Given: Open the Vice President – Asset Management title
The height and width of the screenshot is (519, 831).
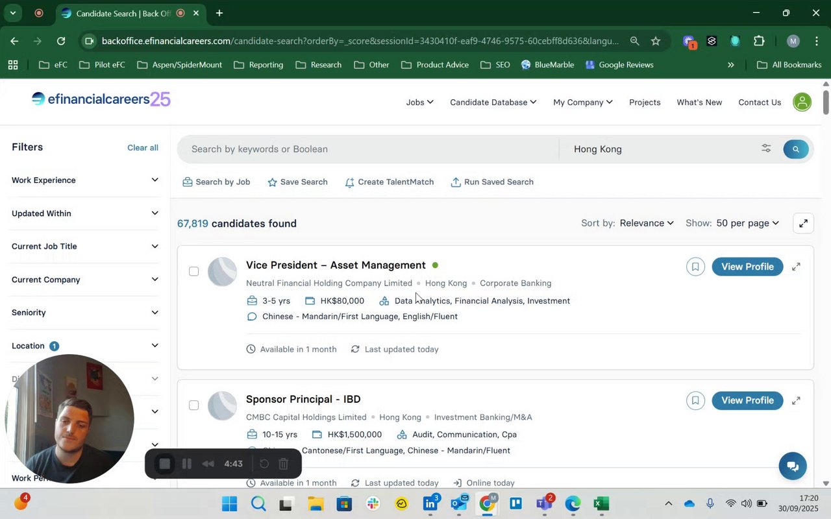Looking at the screenshot, I should pyautogui.click(x=336, y=265).
